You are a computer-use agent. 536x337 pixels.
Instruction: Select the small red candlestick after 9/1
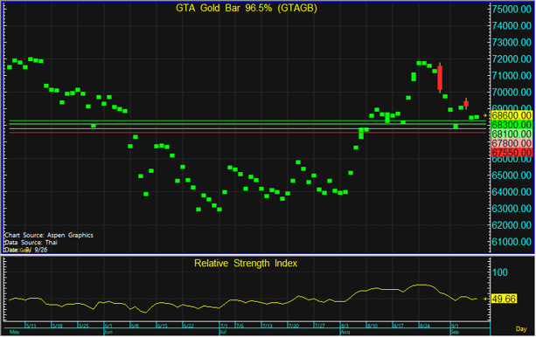[466, 103]
